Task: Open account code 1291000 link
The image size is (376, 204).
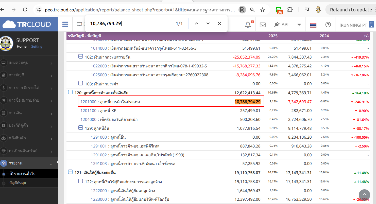Action: click(x=99, y=137)
